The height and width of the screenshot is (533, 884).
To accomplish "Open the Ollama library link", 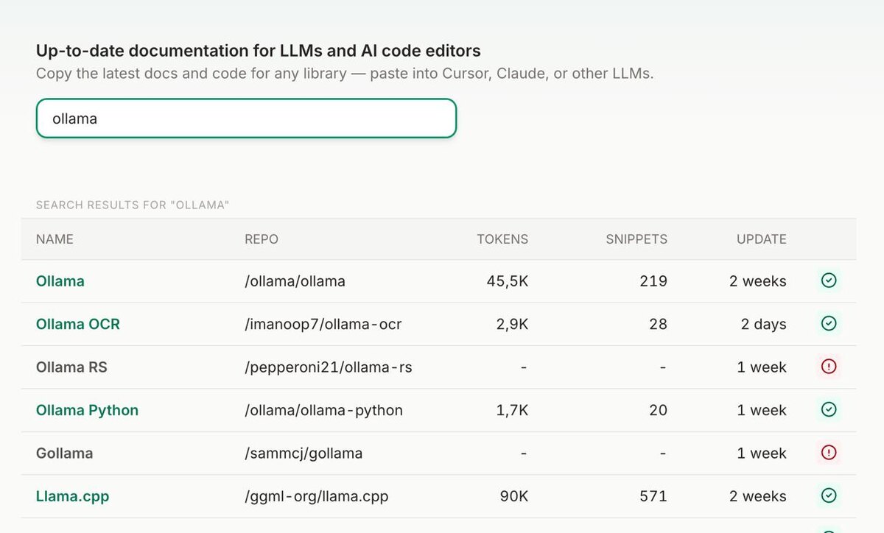I will (x=60, y=281).
